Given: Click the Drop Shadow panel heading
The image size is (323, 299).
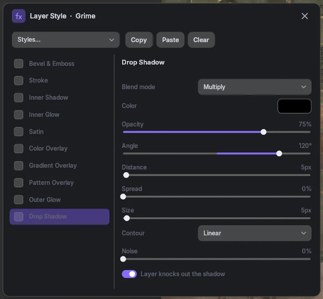Looking at the screenshot, I should point(143,62).
